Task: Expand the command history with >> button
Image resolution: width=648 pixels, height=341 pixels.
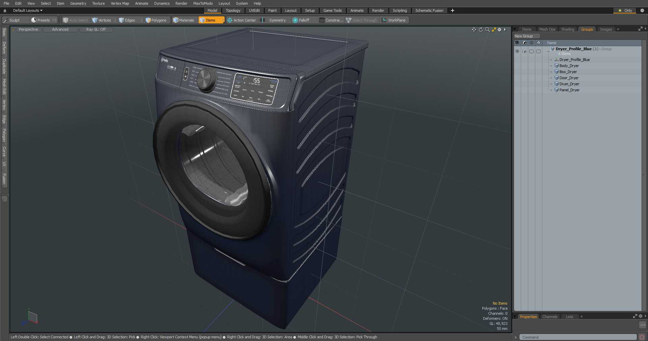Action: click(643, 325)
